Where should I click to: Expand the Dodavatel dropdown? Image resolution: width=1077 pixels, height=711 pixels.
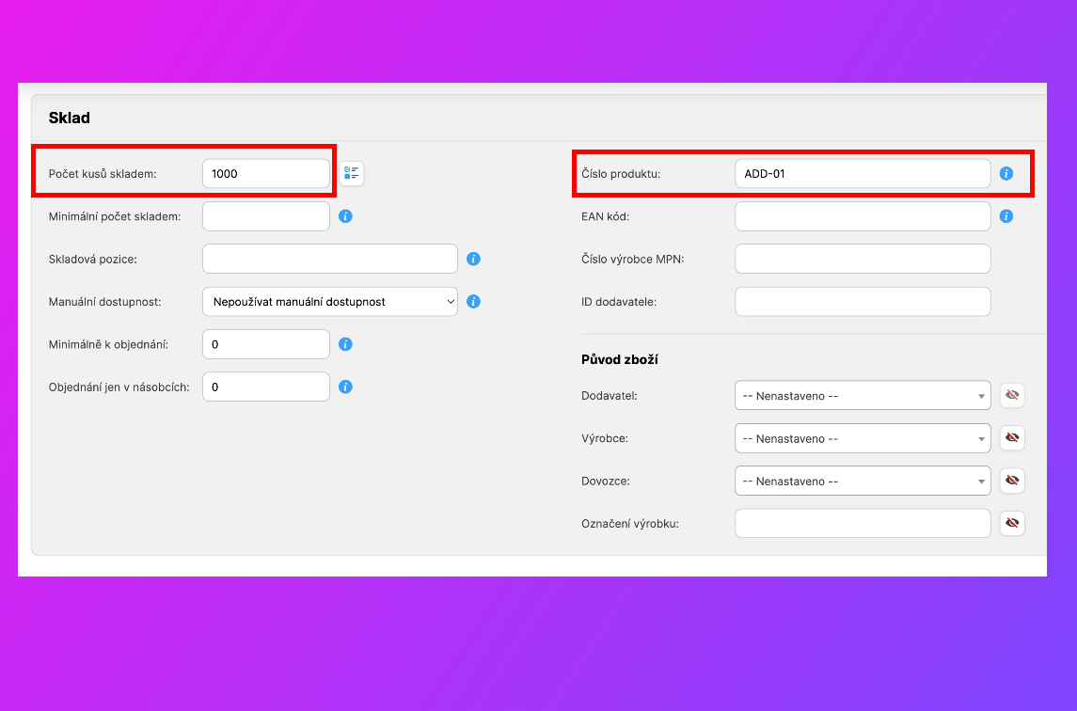862,396
